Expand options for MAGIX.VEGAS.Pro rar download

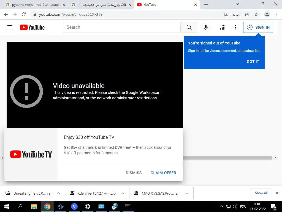[x=187, y=193]
